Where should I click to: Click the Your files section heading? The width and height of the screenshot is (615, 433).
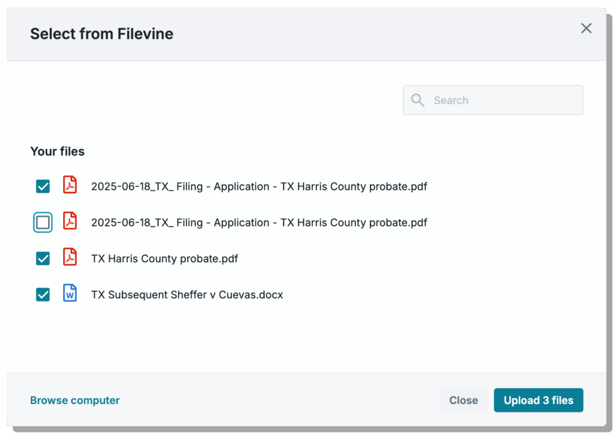(x=58, y=151)
